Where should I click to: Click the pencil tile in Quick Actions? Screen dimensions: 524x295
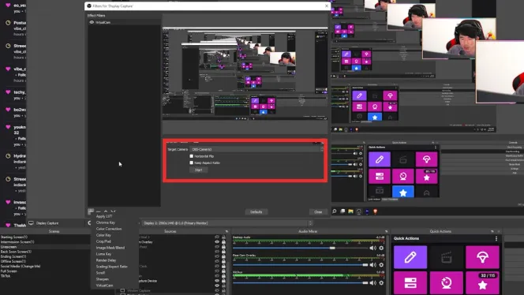pyautogui.click(x=410, y=257)
